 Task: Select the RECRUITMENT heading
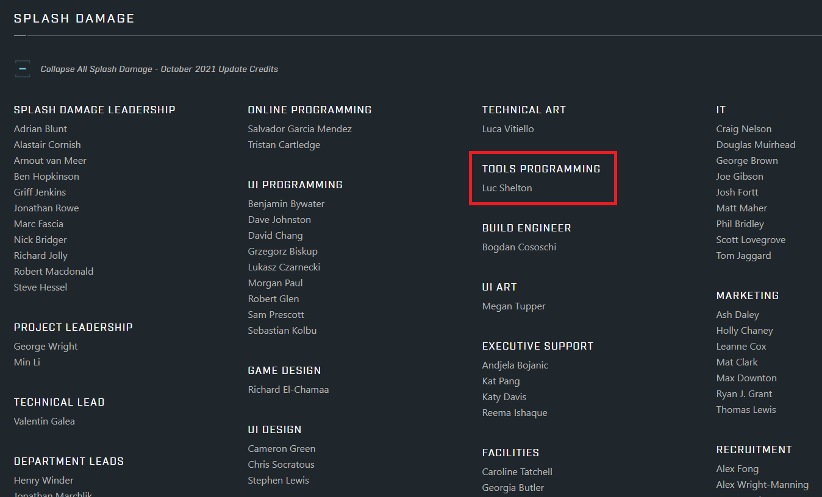pos(754,449)
